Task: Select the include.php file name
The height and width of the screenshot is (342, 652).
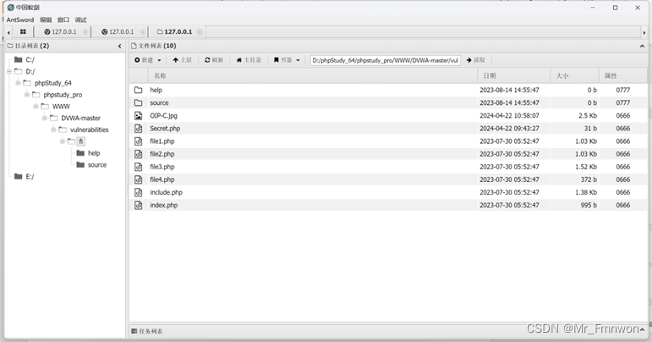Action: tap(167, 192)
